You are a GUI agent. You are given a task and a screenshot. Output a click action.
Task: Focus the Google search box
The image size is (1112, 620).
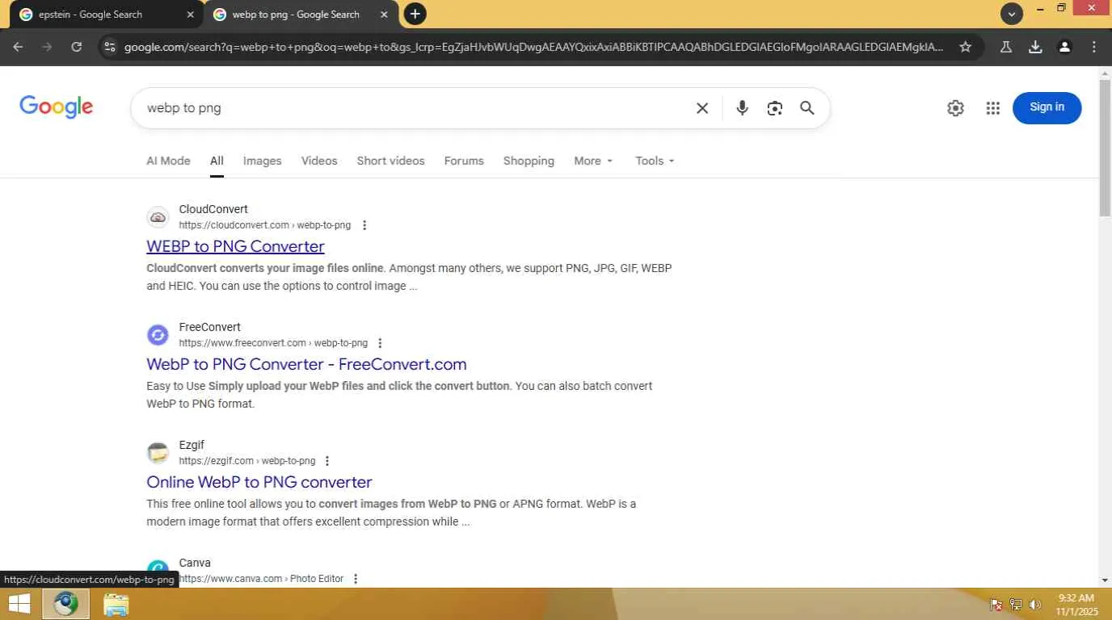[x=416, y=108]
